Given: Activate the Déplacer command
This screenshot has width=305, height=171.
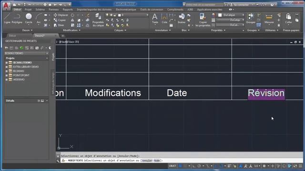Looking at the screenshot, I should [61, 15].
